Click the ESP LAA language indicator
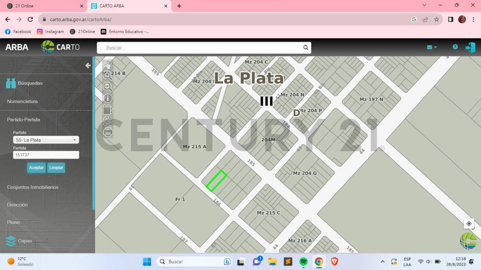Image resolution: width=481 pixels, height=270 pixels. 407,262
